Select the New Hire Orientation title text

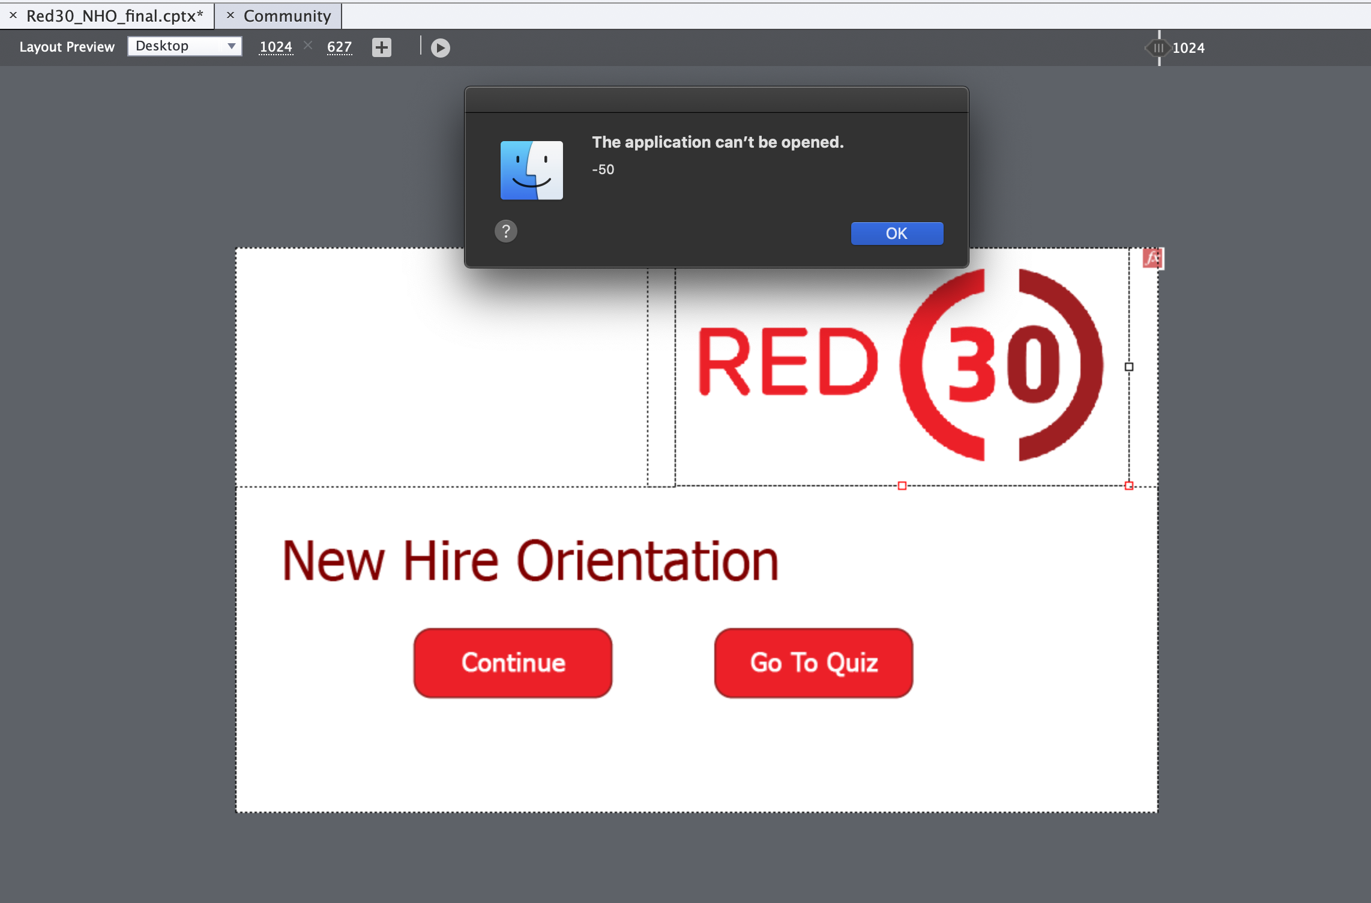click(530, 561)
